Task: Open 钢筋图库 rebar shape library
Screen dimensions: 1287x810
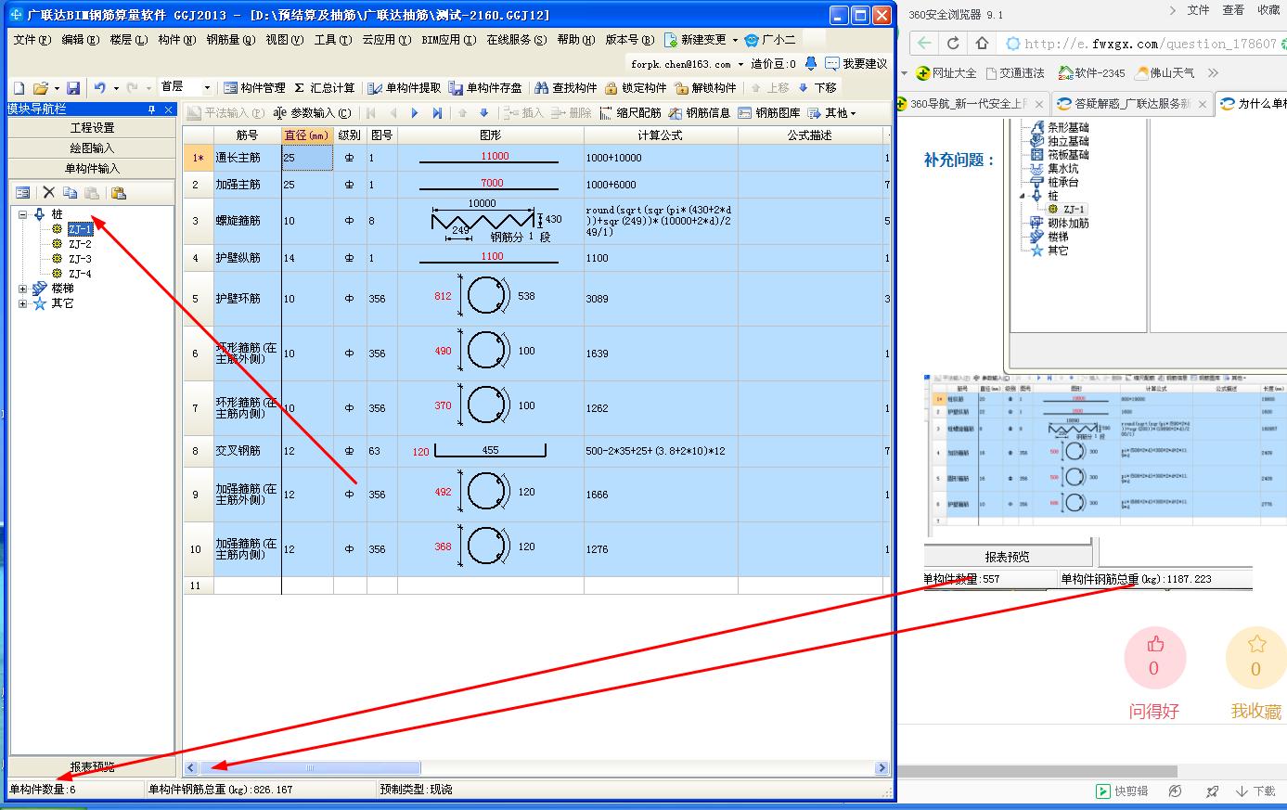Action: [769, 113]
